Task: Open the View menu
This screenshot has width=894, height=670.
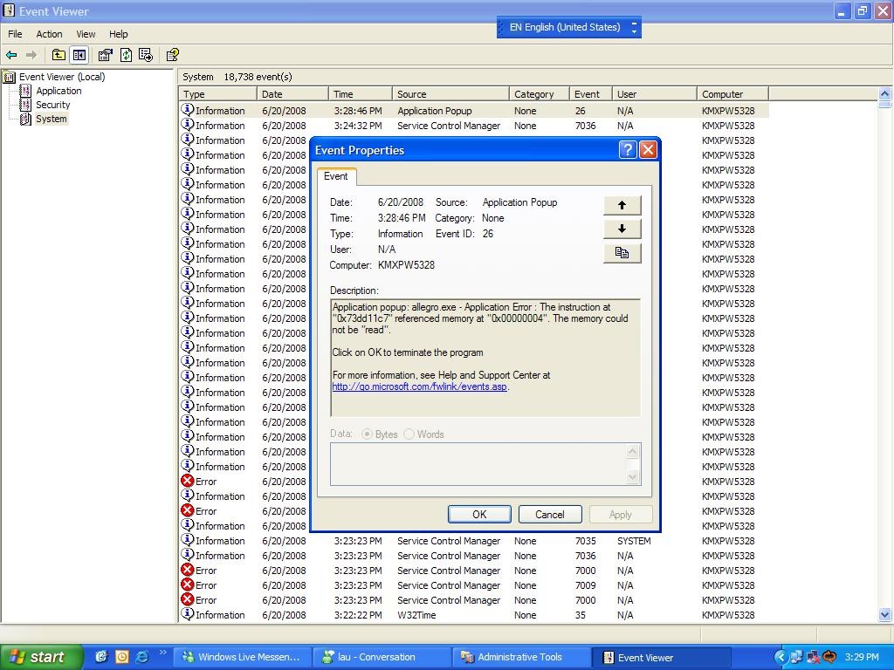Action: (86, 34)
